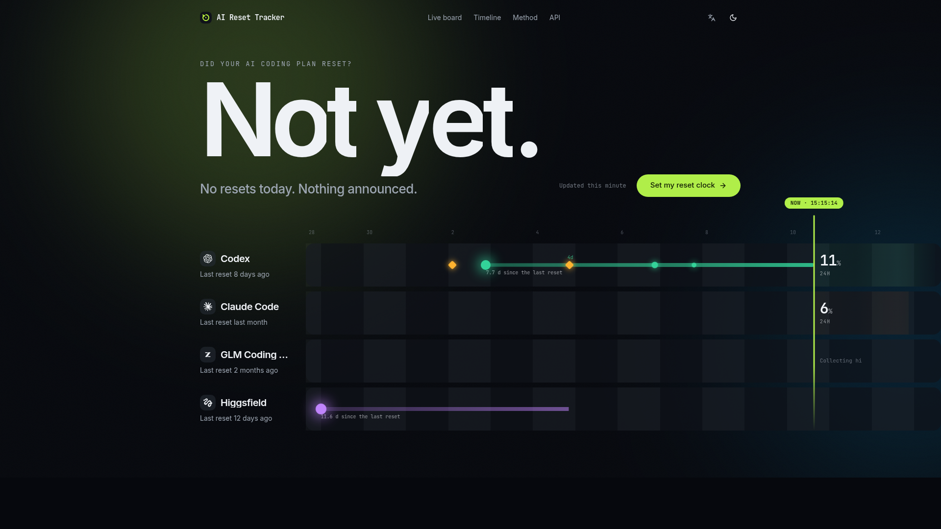Click "11.6 d since the last reset" label
The width and height of the screenshot is (941, 529).
click(x=361, y=417)
